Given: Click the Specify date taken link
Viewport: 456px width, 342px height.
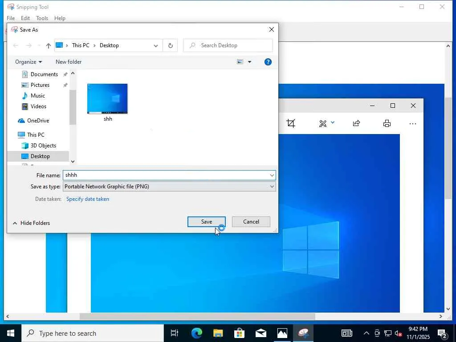Looking at the screenshot, I should (88, 199).
